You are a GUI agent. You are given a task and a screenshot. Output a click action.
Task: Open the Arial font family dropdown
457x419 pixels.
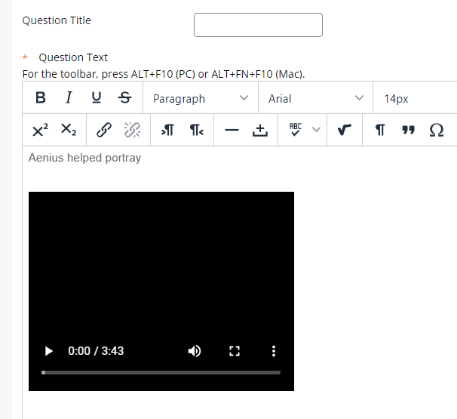[x=316, y=98]
